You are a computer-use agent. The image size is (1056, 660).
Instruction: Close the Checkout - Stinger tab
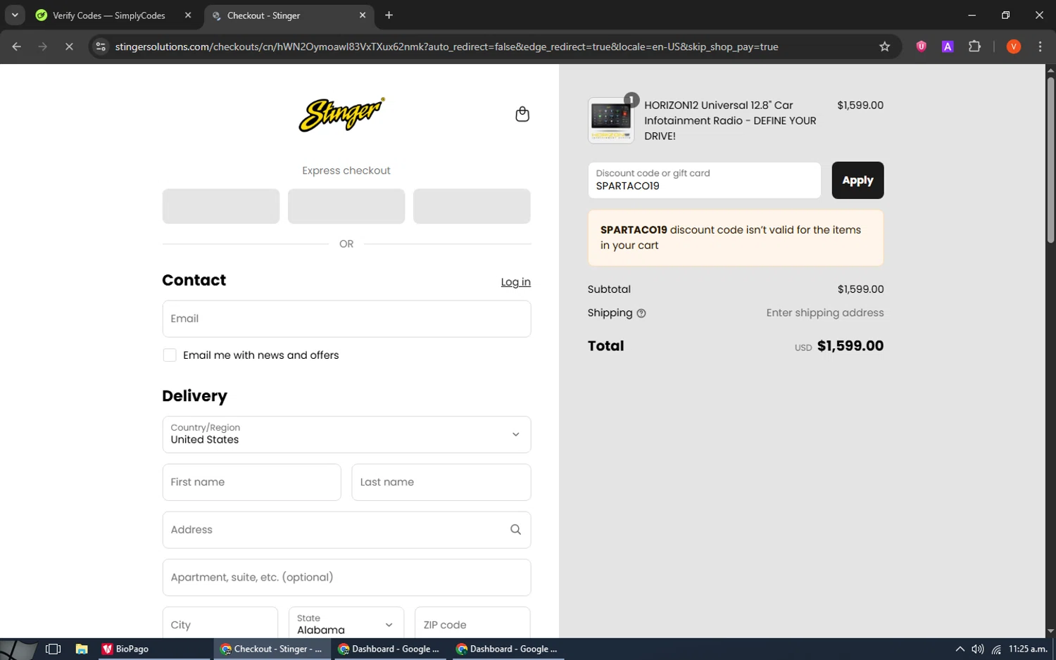pos(363,15)
